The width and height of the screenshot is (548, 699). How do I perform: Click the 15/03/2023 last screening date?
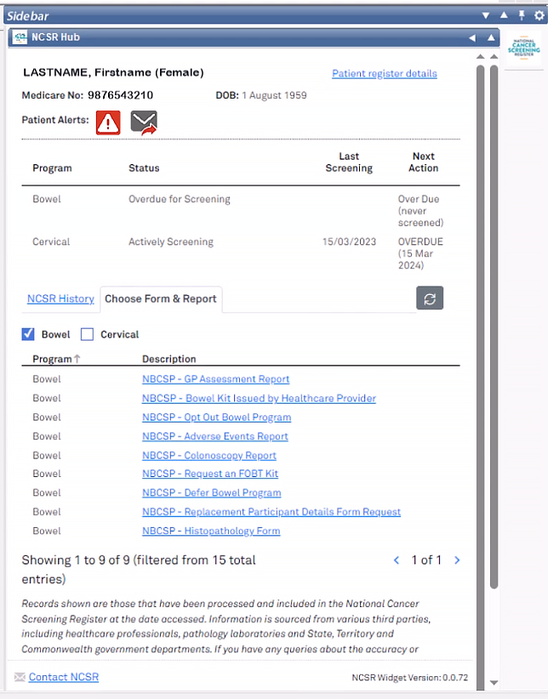[x=350, y=242]
